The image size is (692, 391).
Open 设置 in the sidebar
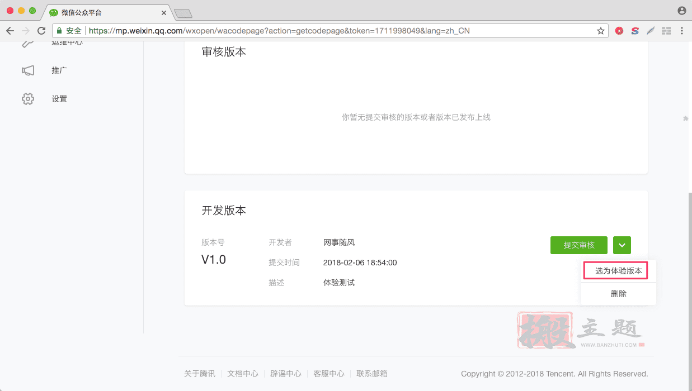point(59,99)
